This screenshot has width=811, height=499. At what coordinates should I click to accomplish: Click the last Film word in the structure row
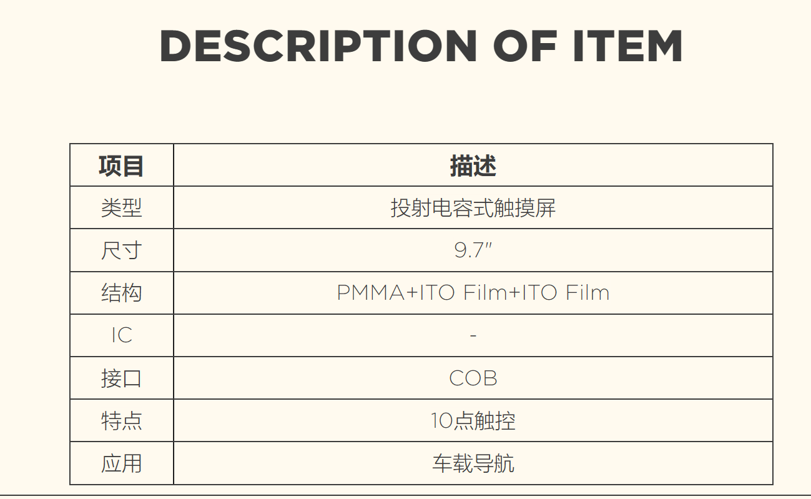(x=587, y=293)
